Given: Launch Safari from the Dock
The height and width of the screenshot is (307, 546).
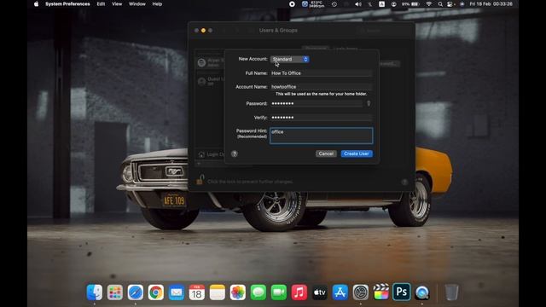Looking at the screenshot, I should pos(136,293).
